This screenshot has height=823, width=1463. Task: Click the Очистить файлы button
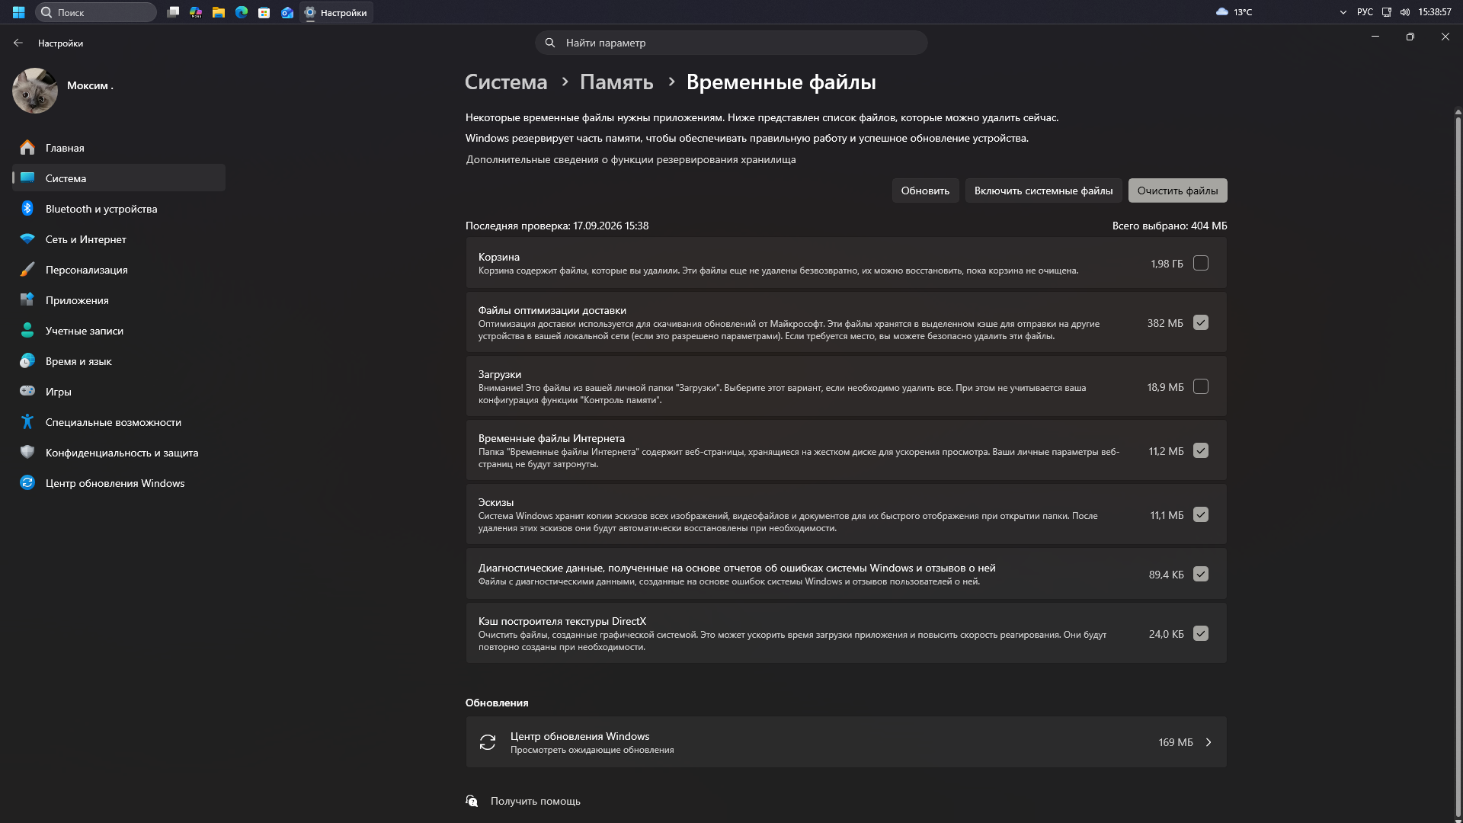click(x=1177, y=191)
